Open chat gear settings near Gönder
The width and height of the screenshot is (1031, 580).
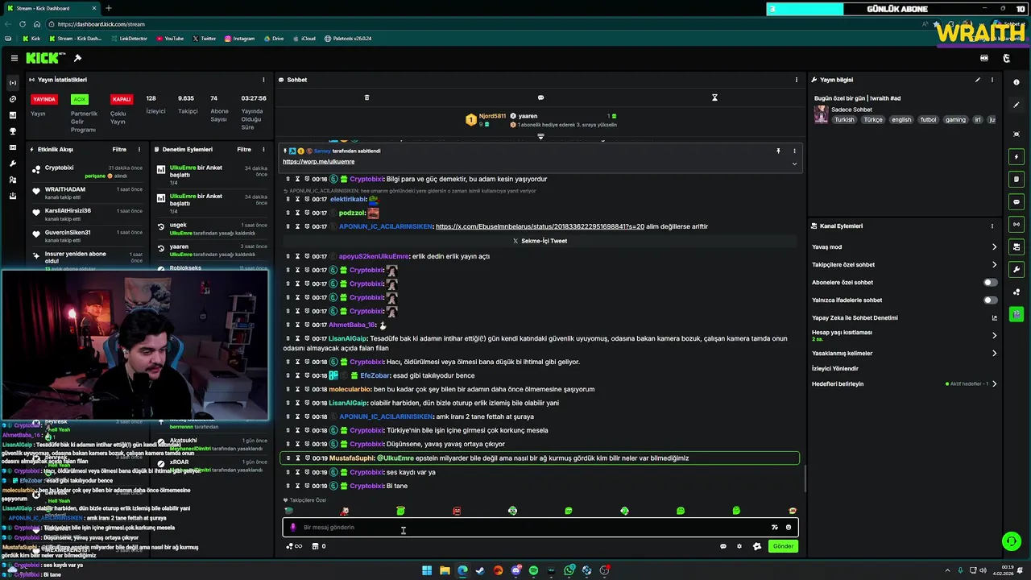point(739,546)
